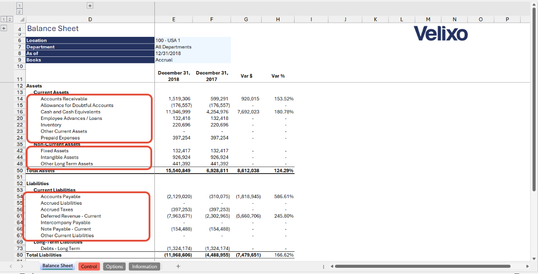The height and width of the screenshot is (274, 538).
Task: Select column G header
Action: click(x=246, y=20)
